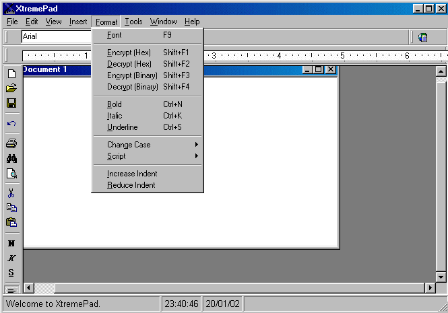The width and height of the screenshot is (448, 313).
Task: Click the Paste clipboard icon
Action: (x=11, y=222)
